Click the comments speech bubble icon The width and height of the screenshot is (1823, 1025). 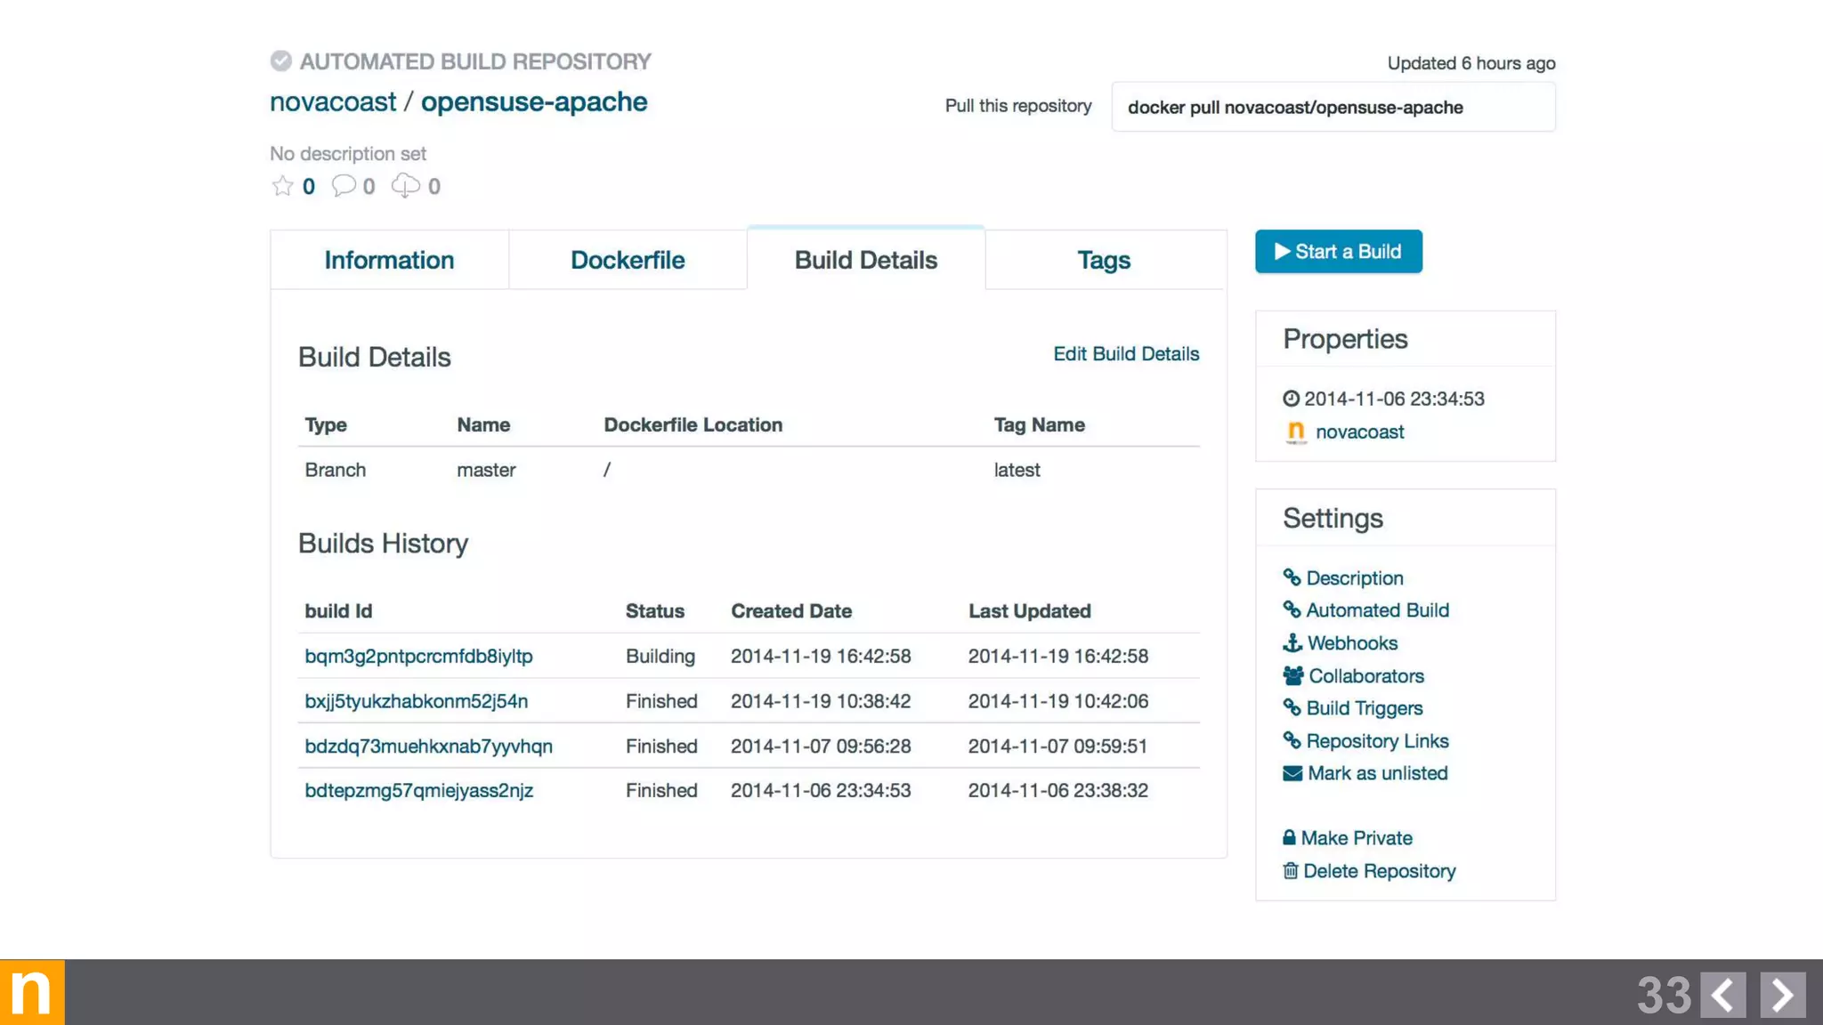(x=344, y=186)
